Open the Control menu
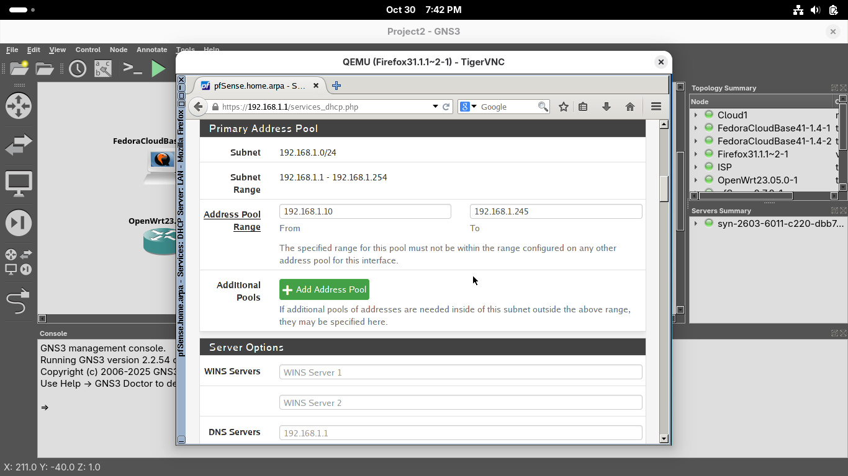 pyautogui.click(x=88, y=50)
